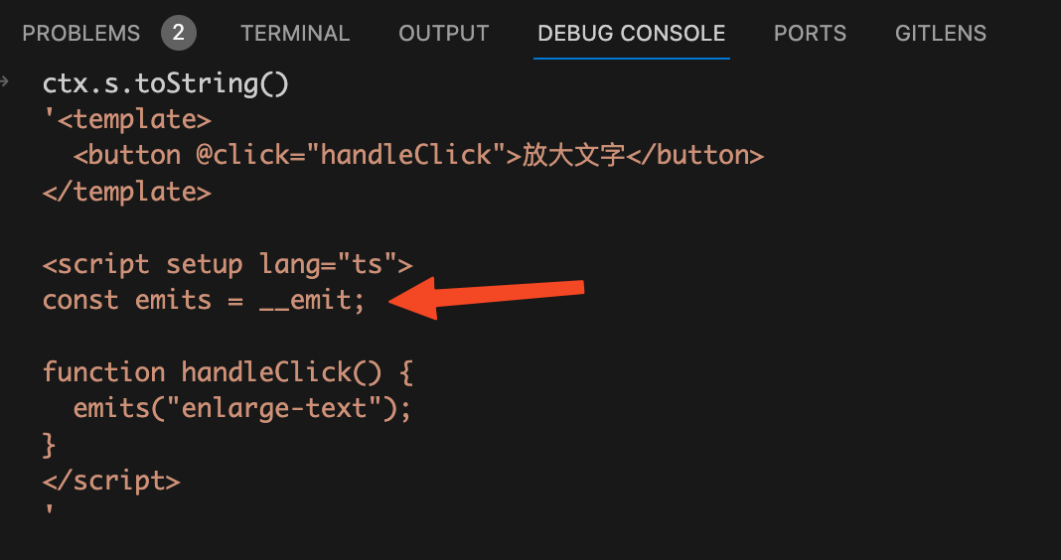Switch to the PROBLEMS tab
This screenshot has height=560, width=1061.
pos(80,33)
